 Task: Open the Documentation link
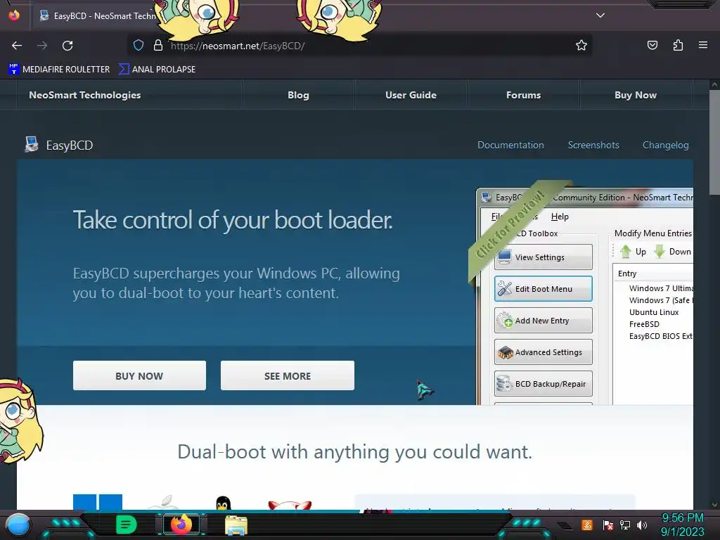click(x=510, y=145)
